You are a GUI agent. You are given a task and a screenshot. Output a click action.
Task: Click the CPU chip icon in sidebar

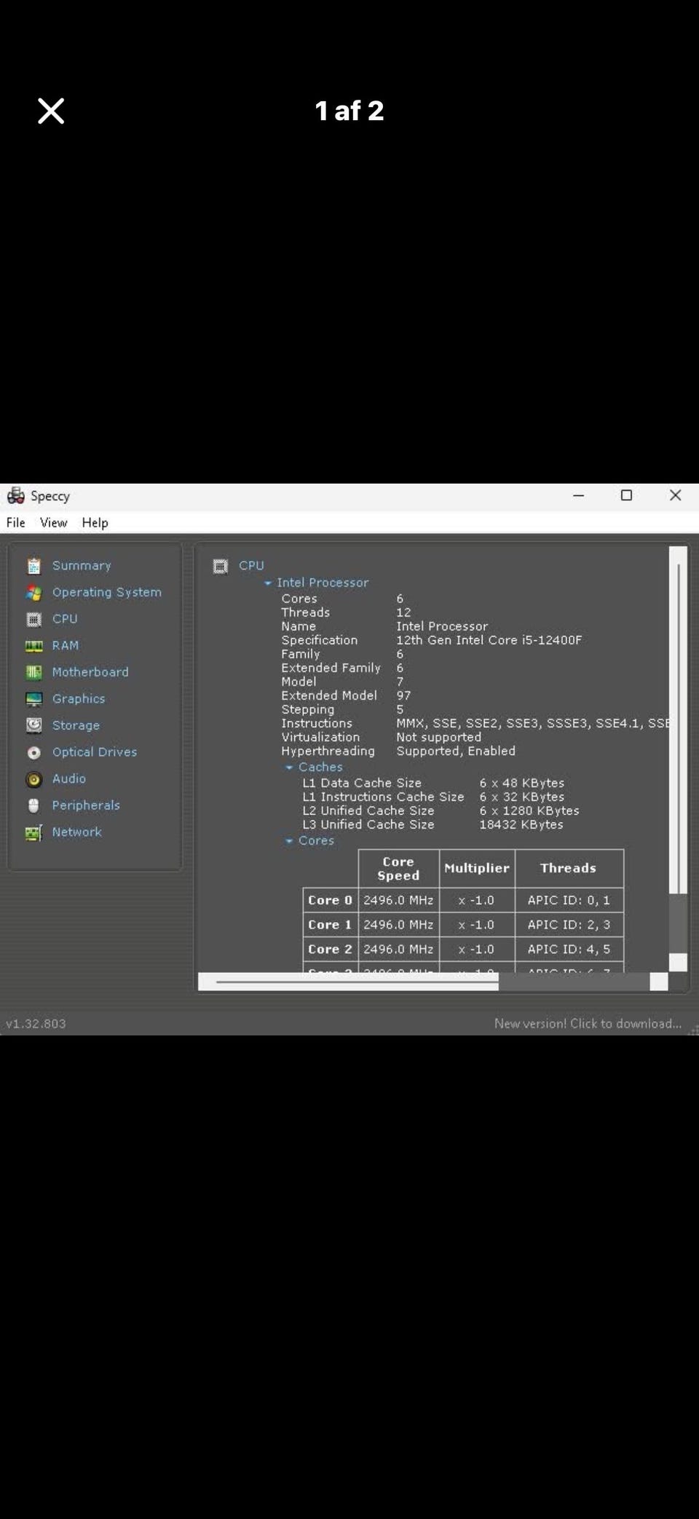click(33, 619)
